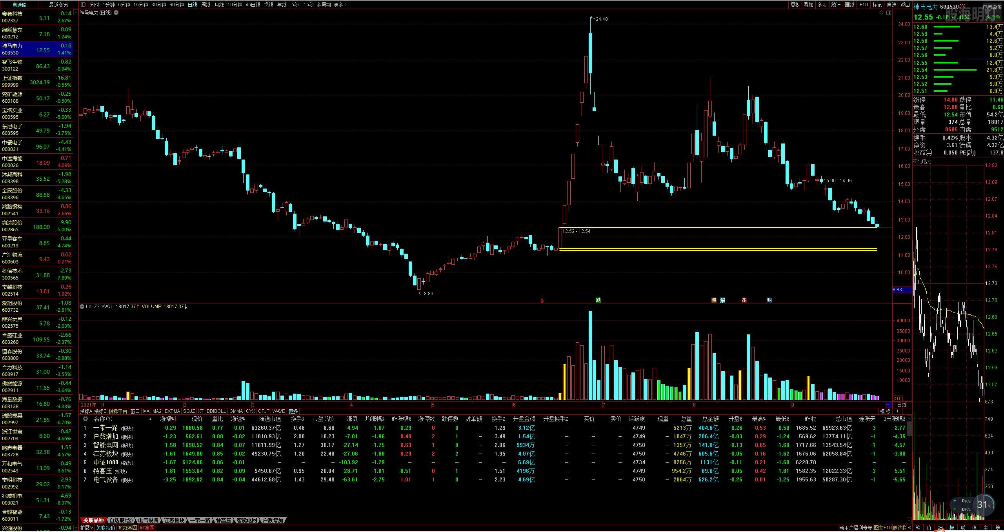The height and width of the screenshot is (532, 1004).
Task: Select 智飞生物 in the watchlist
Action: tap(36, 65)
